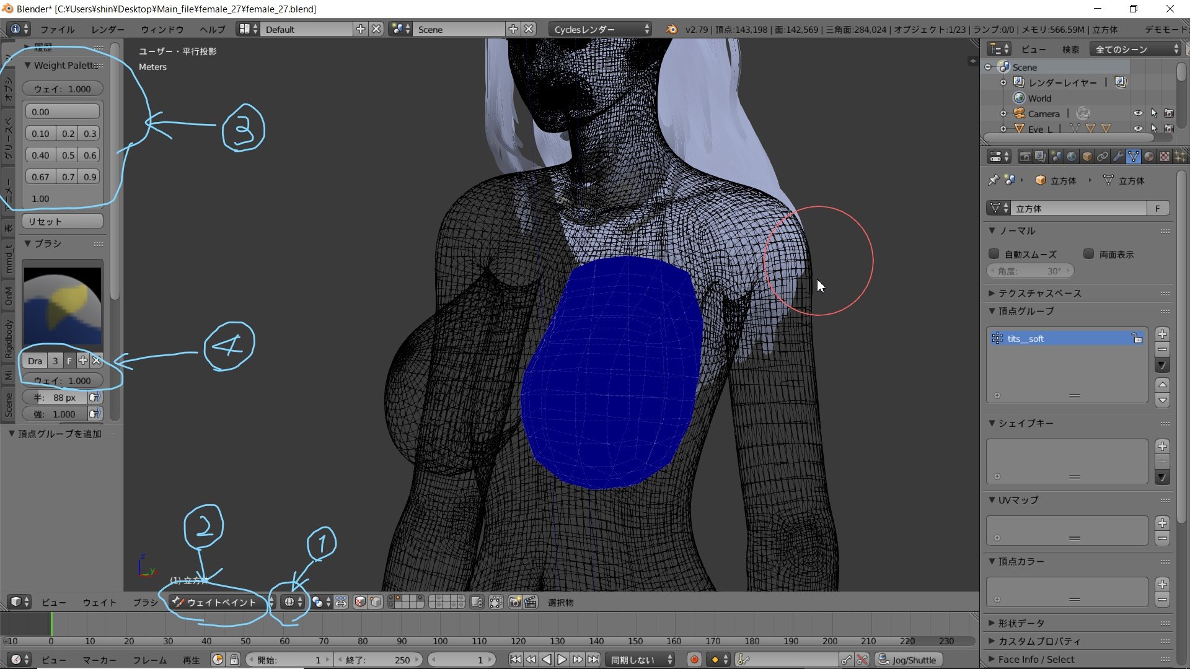Open the ウェイトペイント mode dropdown
This screenshot has width=1190, height=669.
tap(221, 602)
